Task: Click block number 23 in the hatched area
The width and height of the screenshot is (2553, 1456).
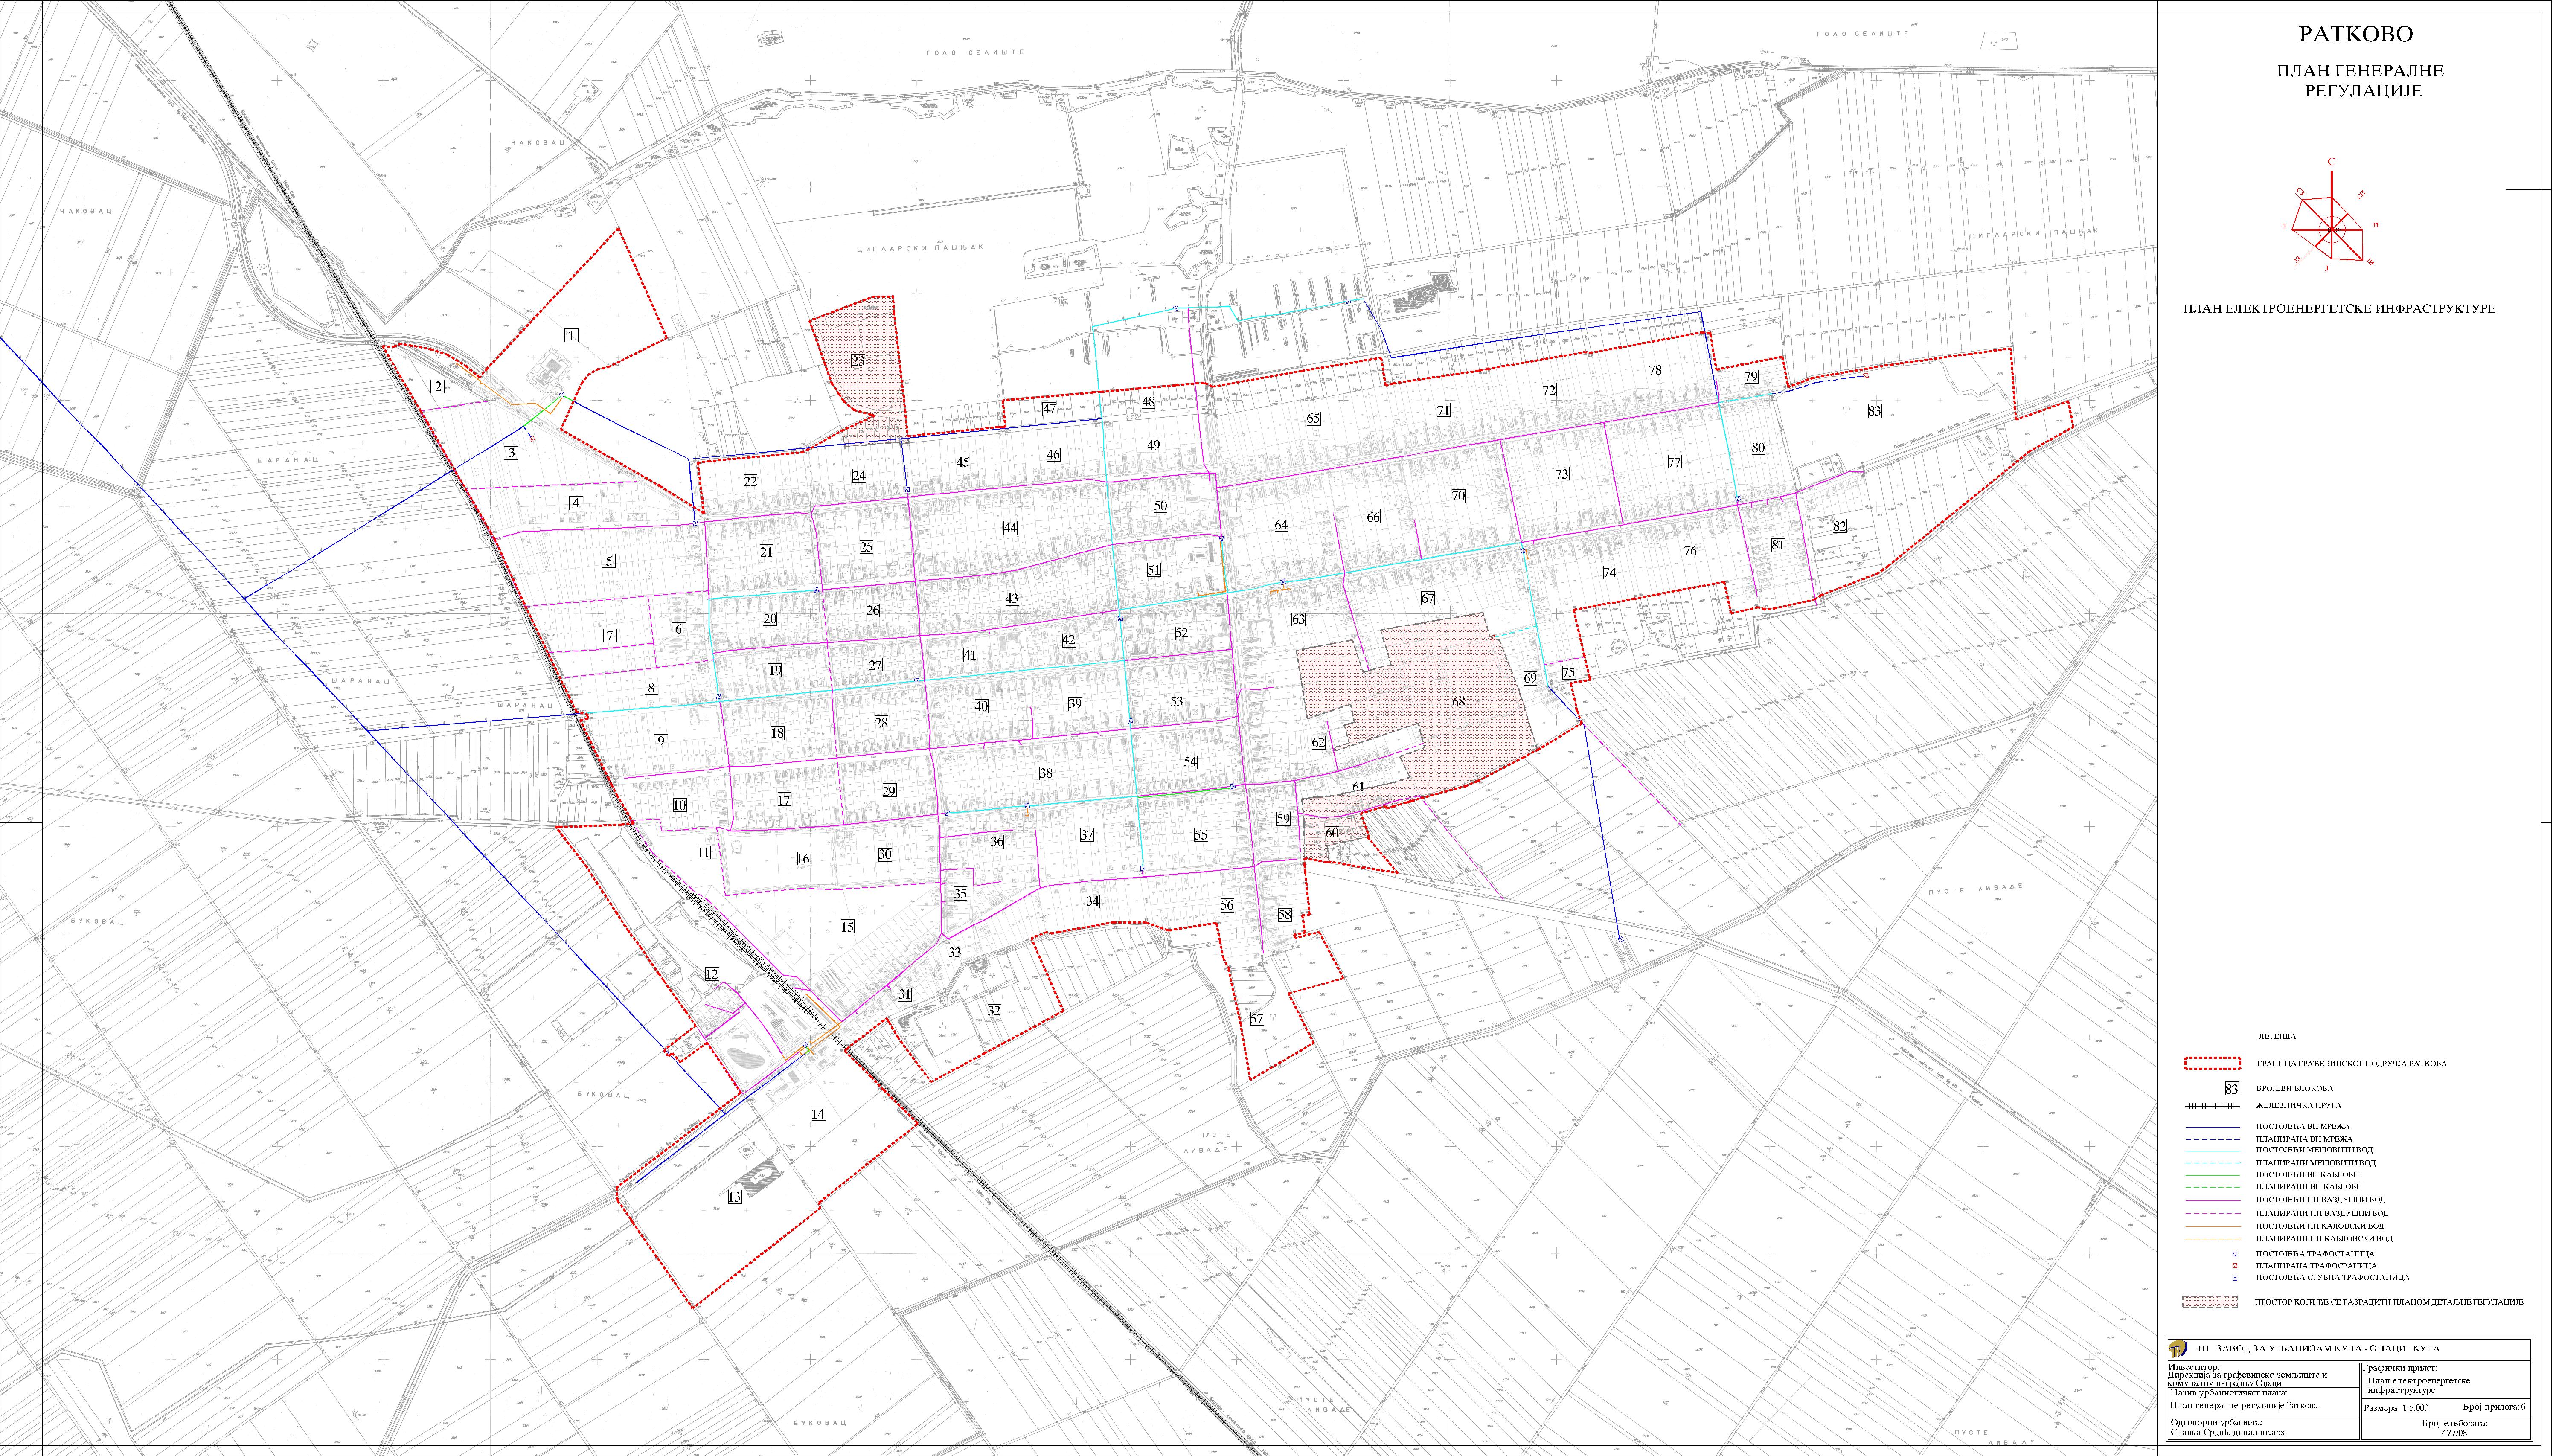Action: click(x=858, y=361)
